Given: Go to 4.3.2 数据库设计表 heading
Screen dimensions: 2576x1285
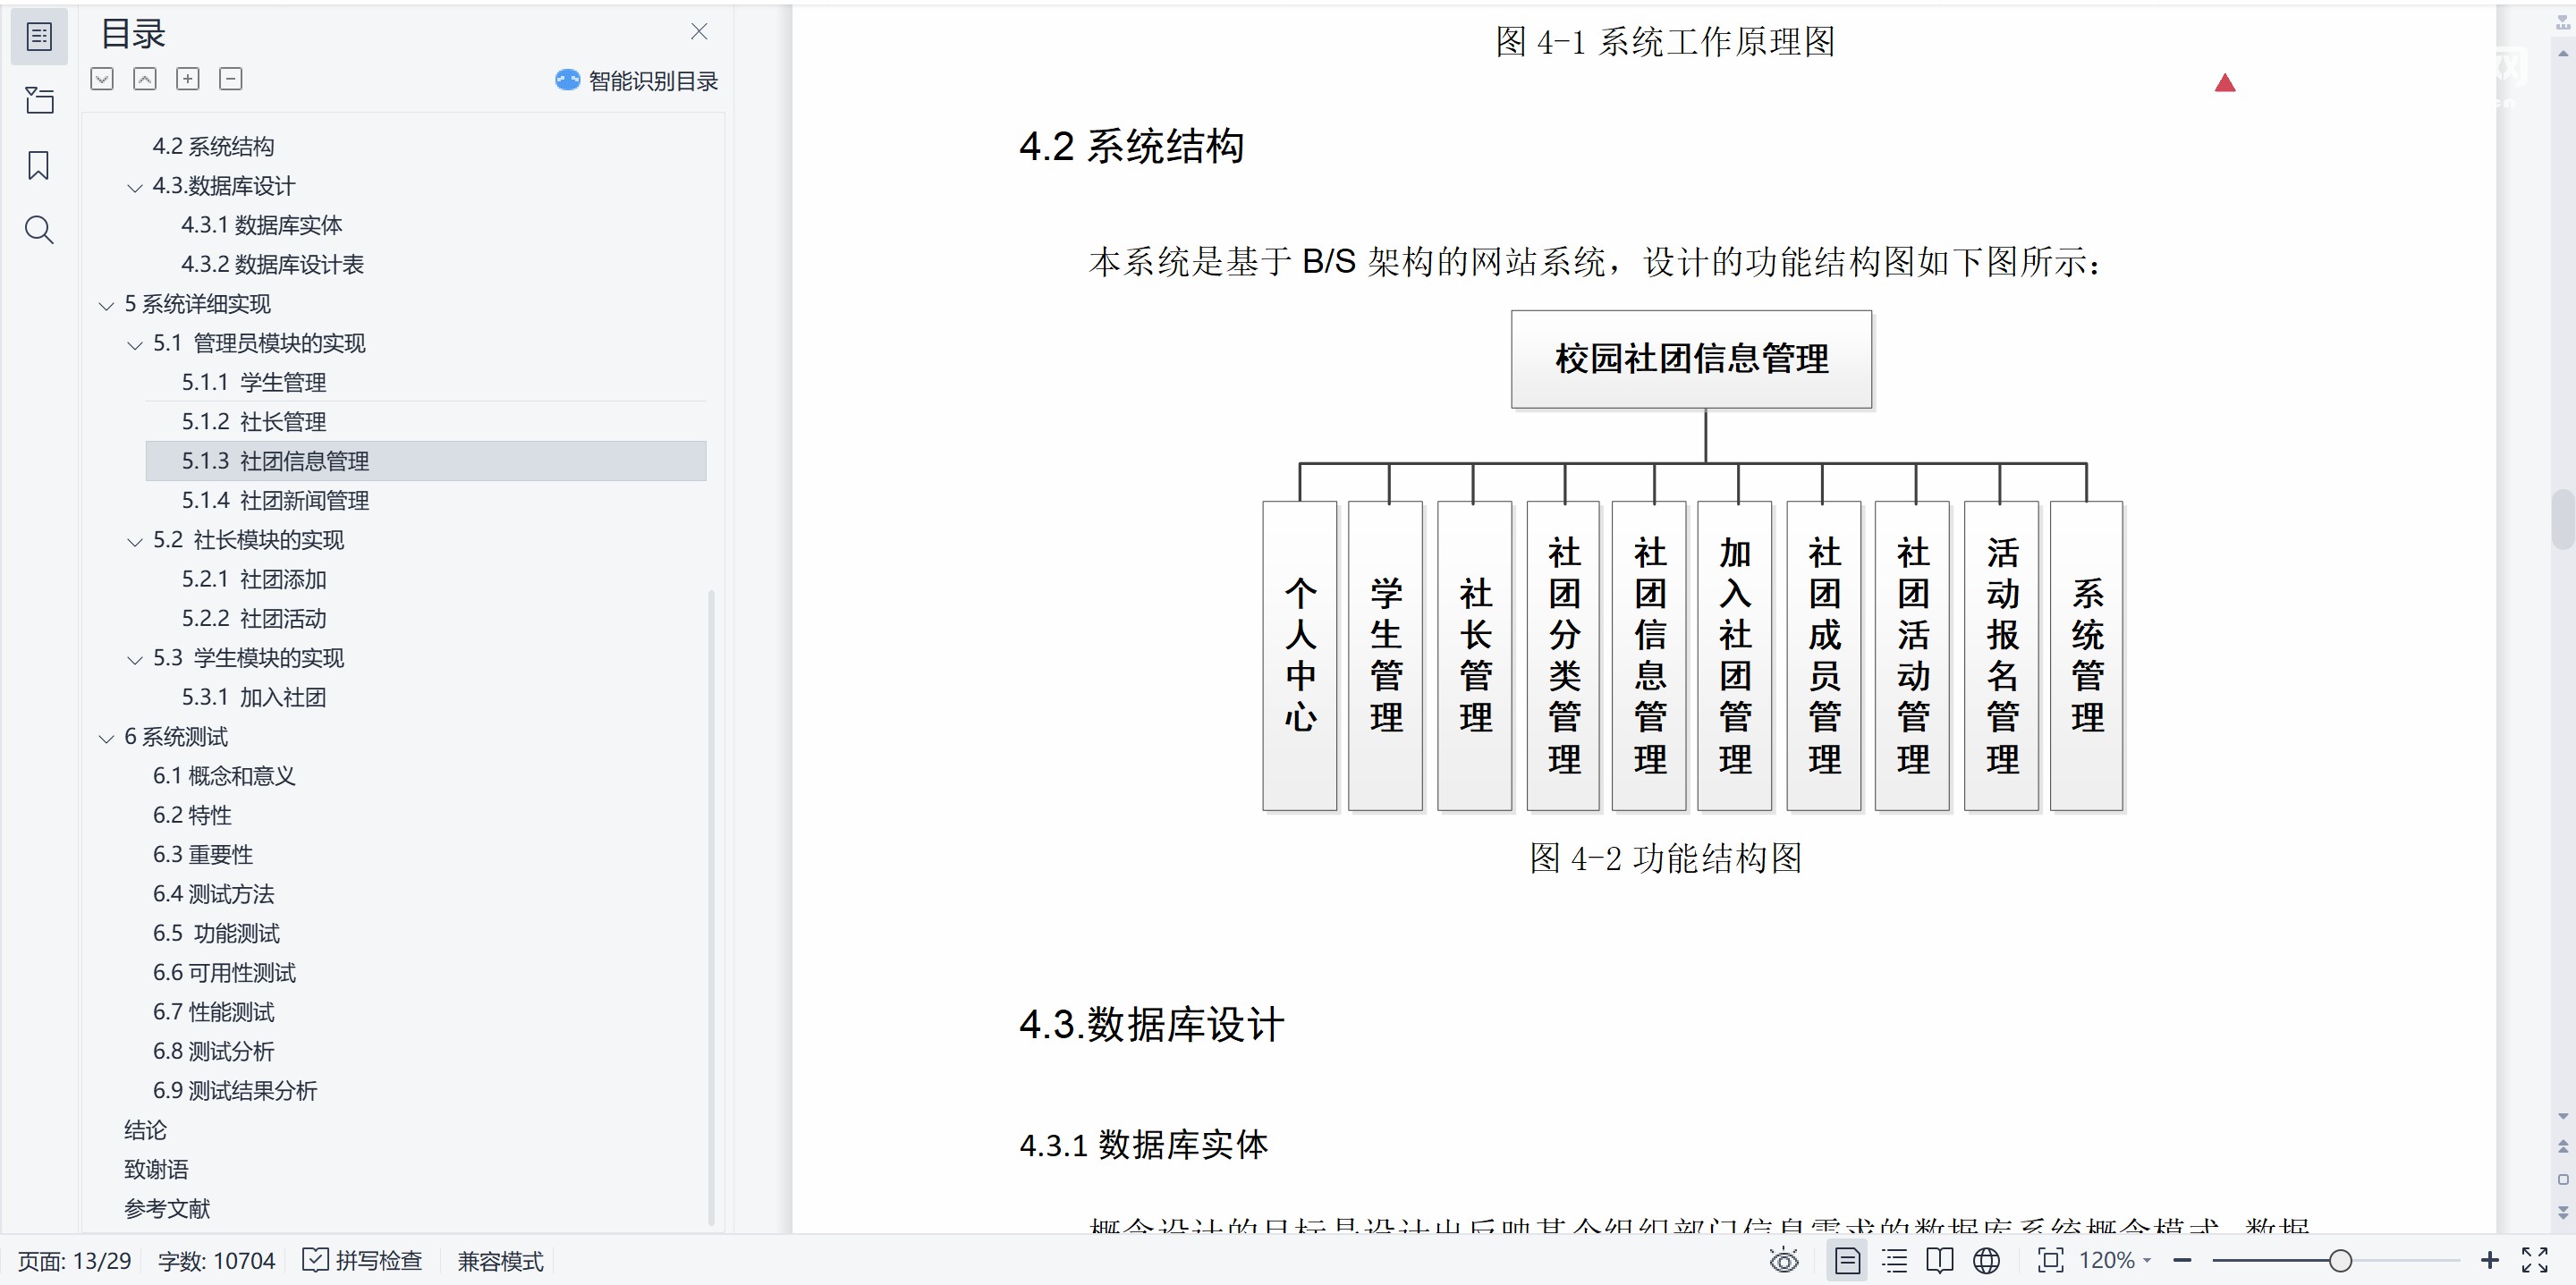Looking at the screenshot, I should tap(272, 264).
